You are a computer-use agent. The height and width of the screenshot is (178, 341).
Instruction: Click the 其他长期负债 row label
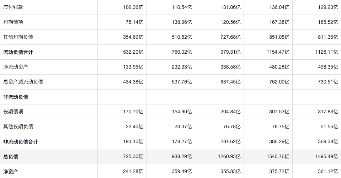tap(18, 126)
